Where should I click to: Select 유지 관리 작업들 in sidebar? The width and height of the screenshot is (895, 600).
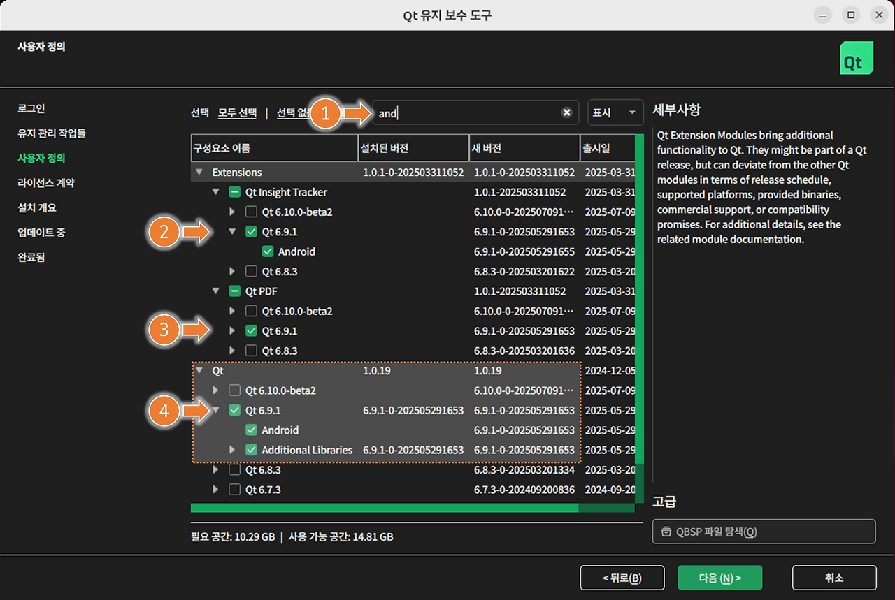pos(52,133)
